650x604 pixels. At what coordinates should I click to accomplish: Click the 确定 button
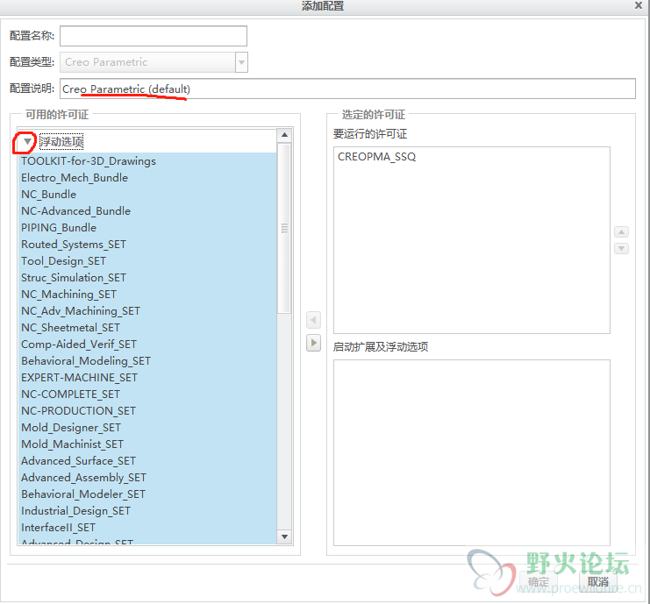[539, 581]
